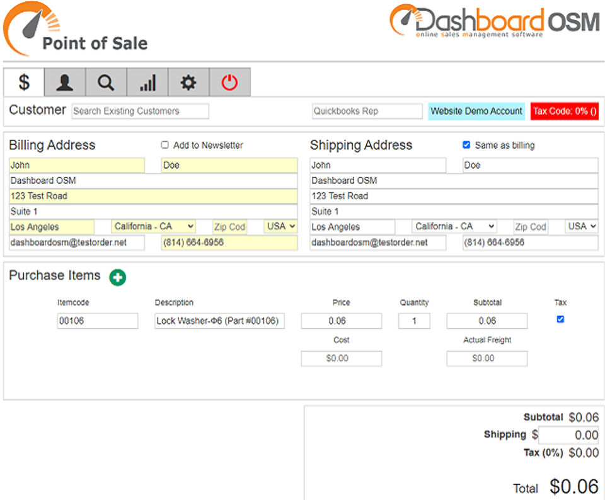This screenshot has height=500, width=605.
Task: Click the Dashboard OSM logo
Action: [x=495, y=21]
